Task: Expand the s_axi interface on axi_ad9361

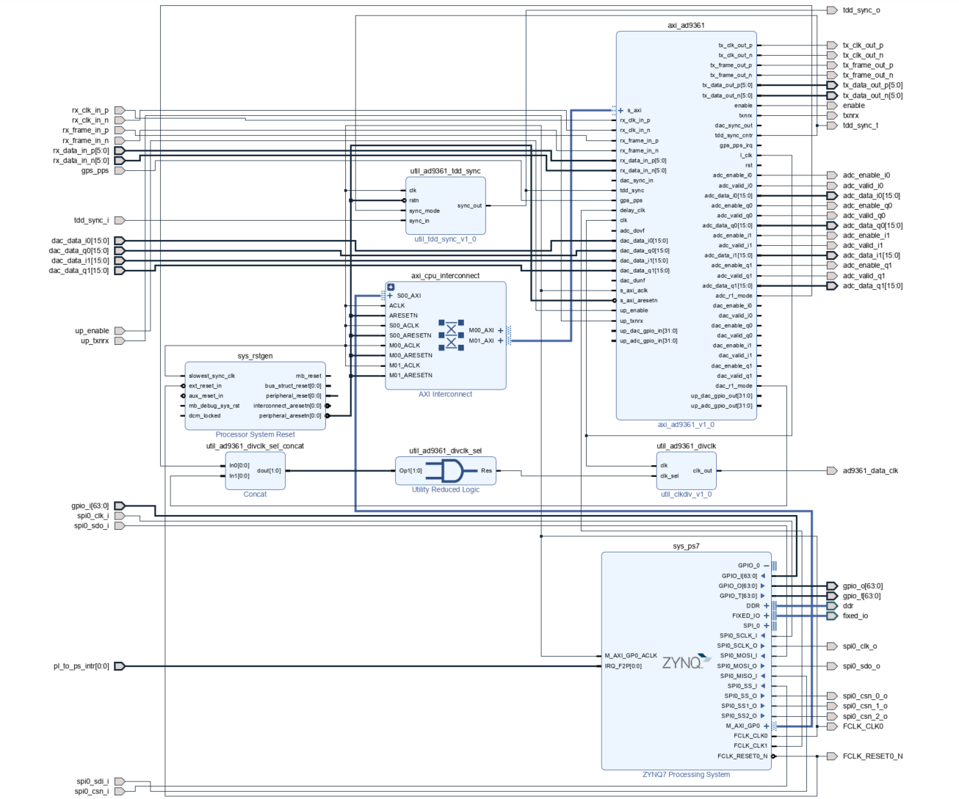Action: 620,110
